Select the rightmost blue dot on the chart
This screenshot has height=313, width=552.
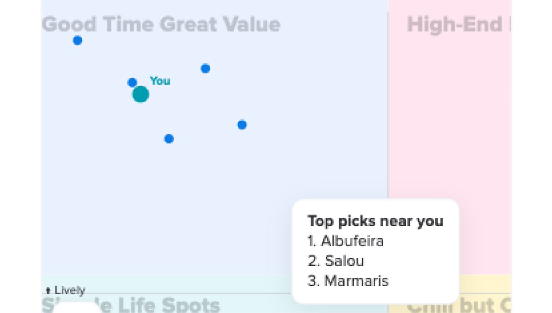[242, 125]
